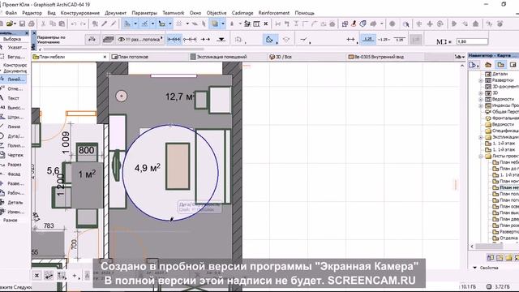Viewport: 519px width, 292px height.
Task: Open the Конструирование menu
Action: tap(80, 13)
